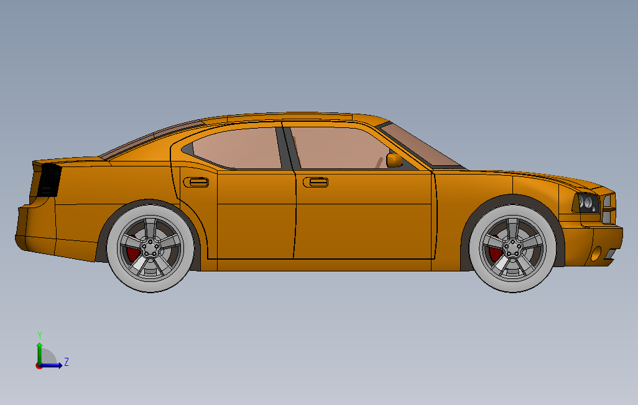Viewport: 638px width, 405px height.
Task: Select the rear door lower panel
Action: click(x=256, y=231)
